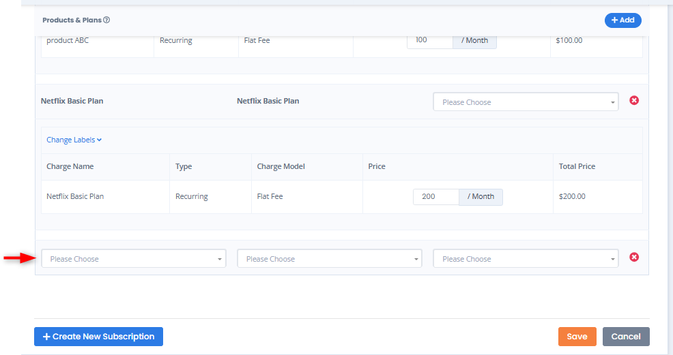Image resolution: width=673 pixels, height=355 pixels.
Task: Select Recurring in product ABC row
Action: click(176, 41)
